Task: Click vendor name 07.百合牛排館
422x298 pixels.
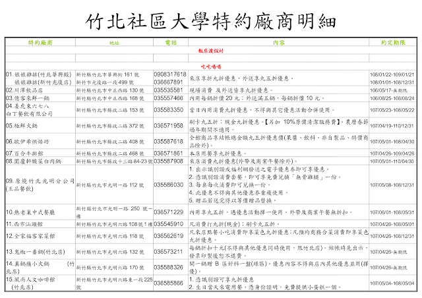Action: [x=24, y=154]
